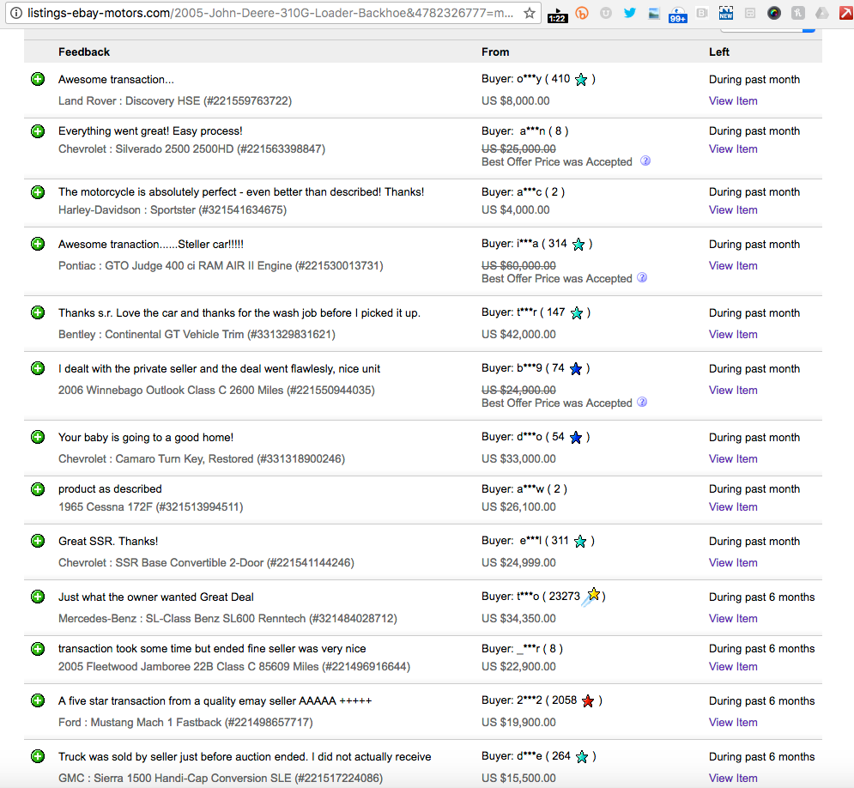Click teal star next to buyer o***y
Viewport: 854px width, 788px height.
click(x=581, y=80)
